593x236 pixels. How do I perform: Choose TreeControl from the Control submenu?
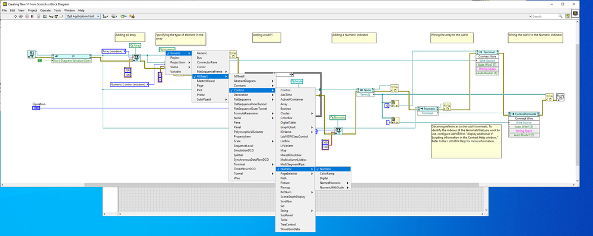(296, 224)
